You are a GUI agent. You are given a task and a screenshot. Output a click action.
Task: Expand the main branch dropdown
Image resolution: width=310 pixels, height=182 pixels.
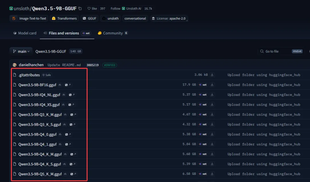pos(21,51)
